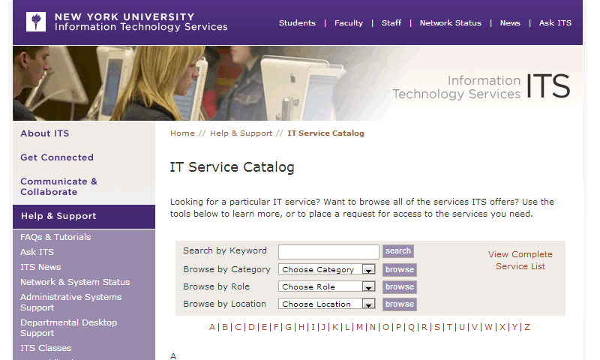
Task: Jump to letter C in alphabet index
Action: click(238, 327)
